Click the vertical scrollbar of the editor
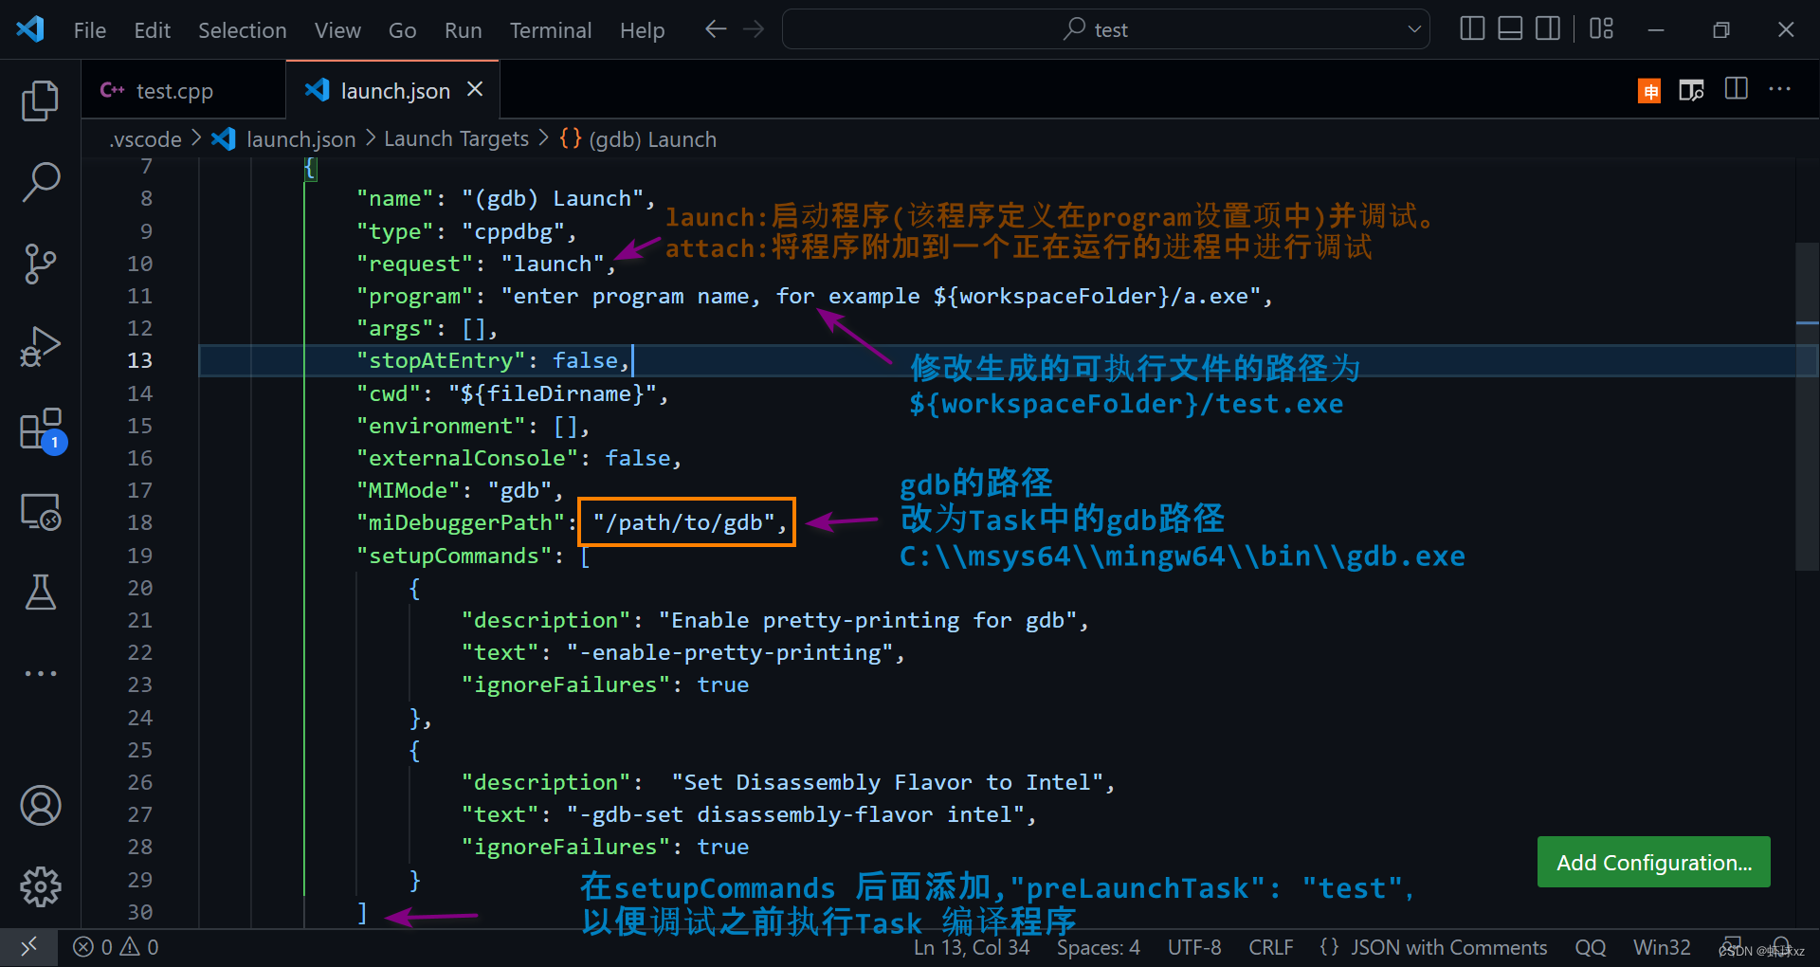The width and height of the screenshot is (1820, 967). (1807, 408)
